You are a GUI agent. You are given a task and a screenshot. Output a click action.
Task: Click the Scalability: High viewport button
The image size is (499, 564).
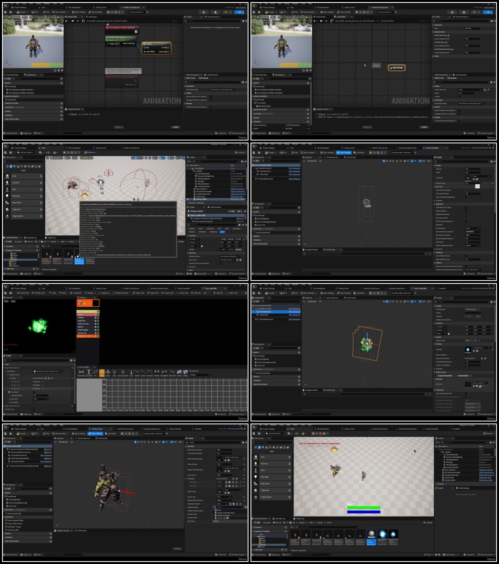click(86, 158)
